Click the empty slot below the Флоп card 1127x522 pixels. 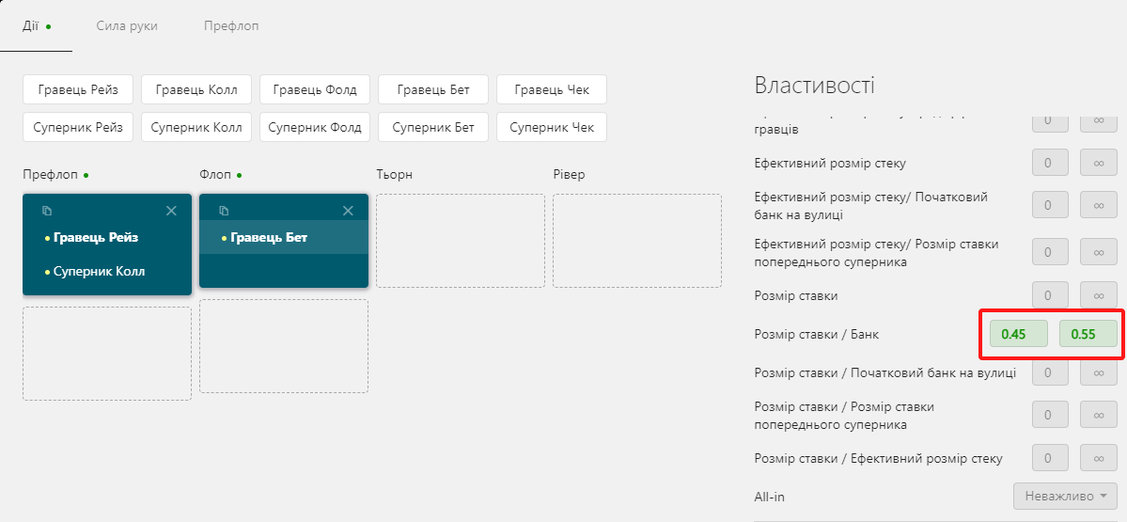click(284, 346)
